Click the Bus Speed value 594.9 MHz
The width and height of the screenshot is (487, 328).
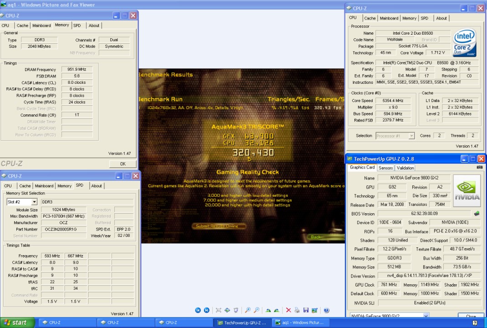(x=393, y=113)
